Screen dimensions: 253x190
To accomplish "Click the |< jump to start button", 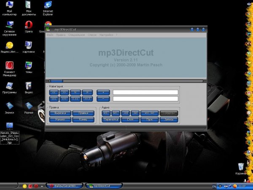I will [x=75, y=92].
